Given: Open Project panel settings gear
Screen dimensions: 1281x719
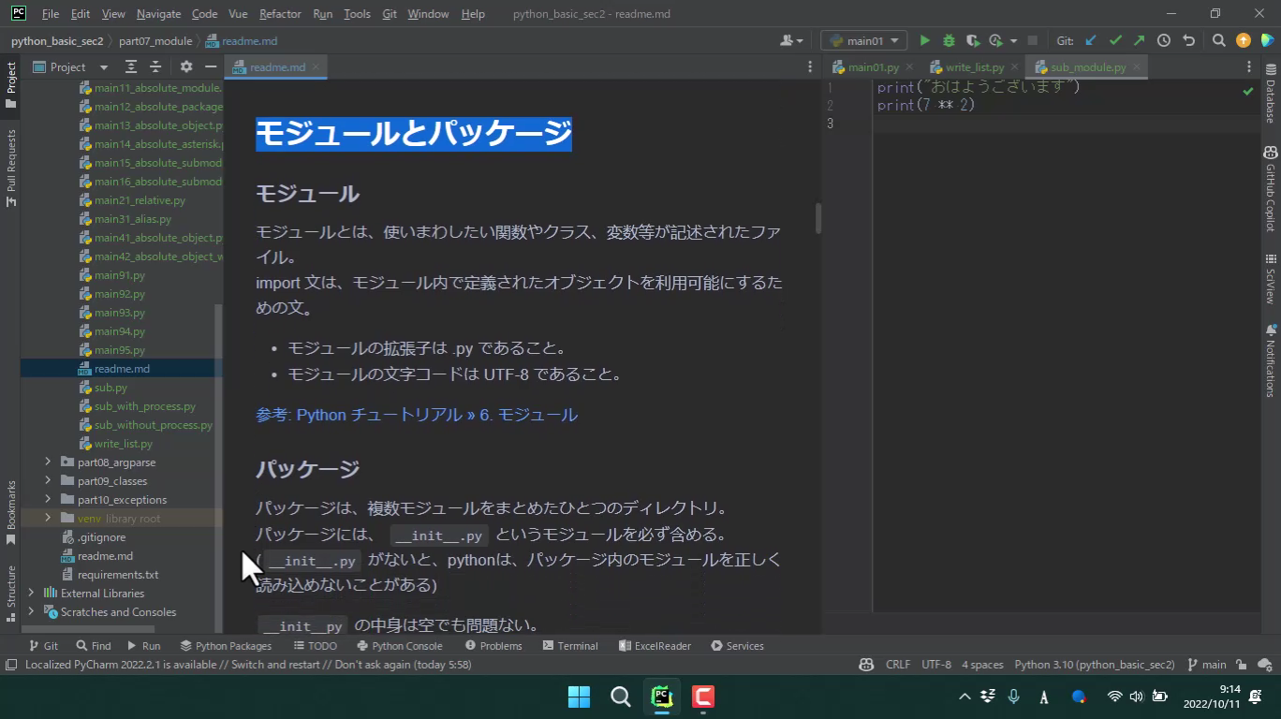Looking at the screenshot, I should point(185,67).
